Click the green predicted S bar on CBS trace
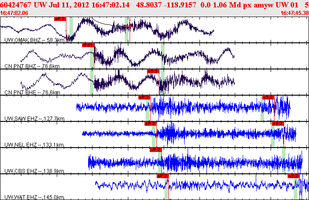The image size is (309, 200). pyautogui.click(x=283, y=160)
